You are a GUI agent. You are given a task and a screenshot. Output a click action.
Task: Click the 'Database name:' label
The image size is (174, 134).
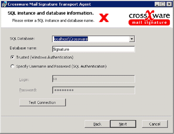point(23,48)
